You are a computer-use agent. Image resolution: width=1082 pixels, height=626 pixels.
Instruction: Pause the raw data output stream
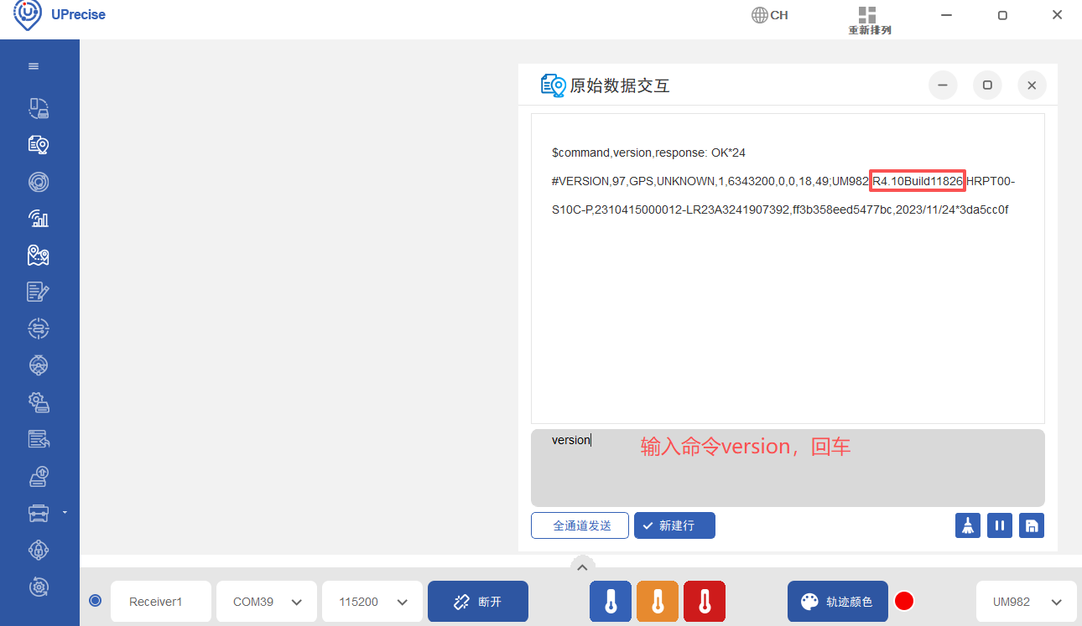(1000, 525)
